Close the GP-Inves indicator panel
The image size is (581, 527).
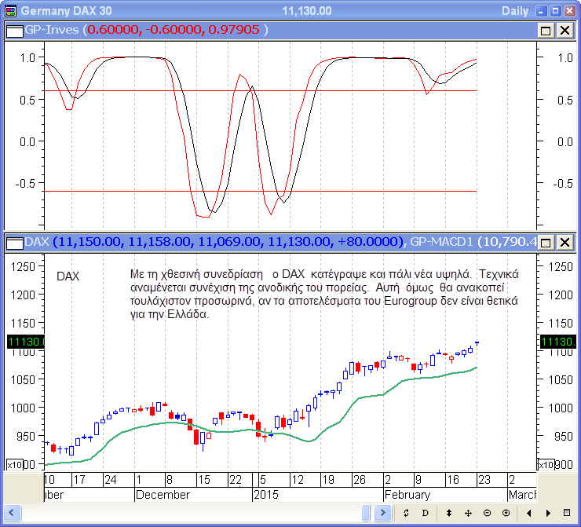pyautogui.click(x=565, y=31)
